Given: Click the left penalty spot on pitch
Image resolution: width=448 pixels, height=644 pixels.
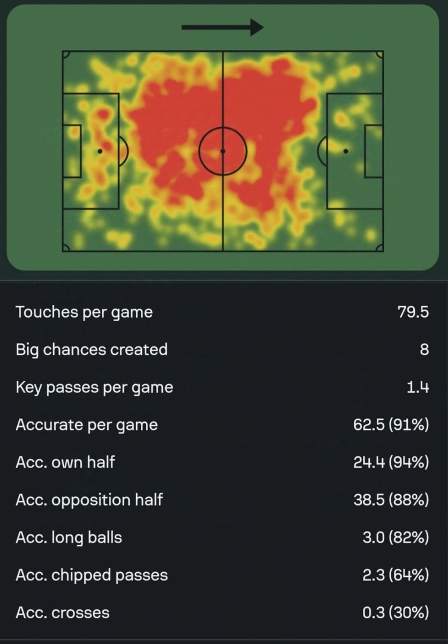Looking at the screenshot, I should tap(100, 151).
